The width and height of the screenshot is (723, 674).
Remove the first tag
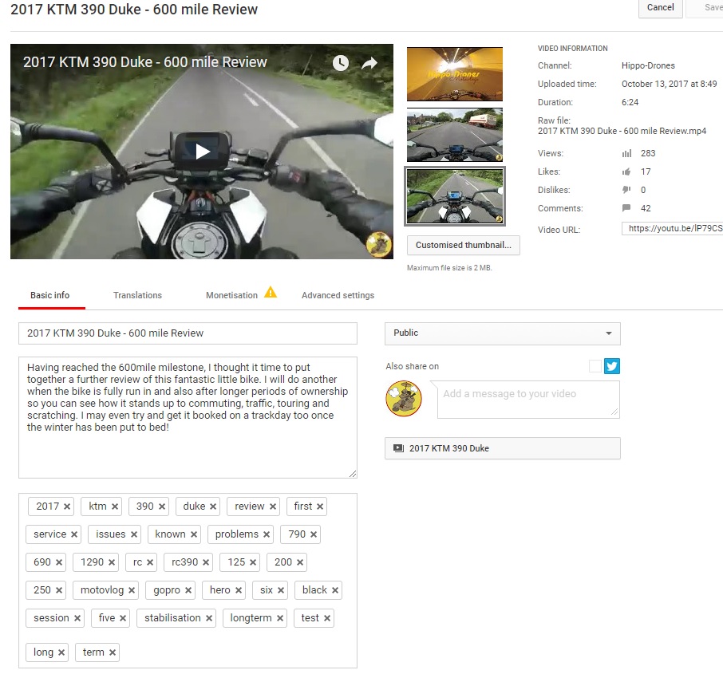point(319,506)
